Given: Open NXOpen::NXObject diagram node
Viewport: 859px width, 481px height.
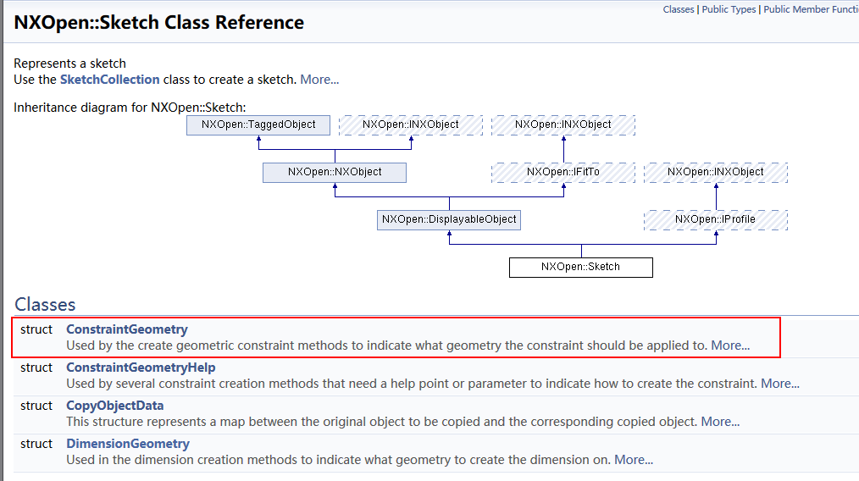Looking at the screenshot, I should coord(335,173).
